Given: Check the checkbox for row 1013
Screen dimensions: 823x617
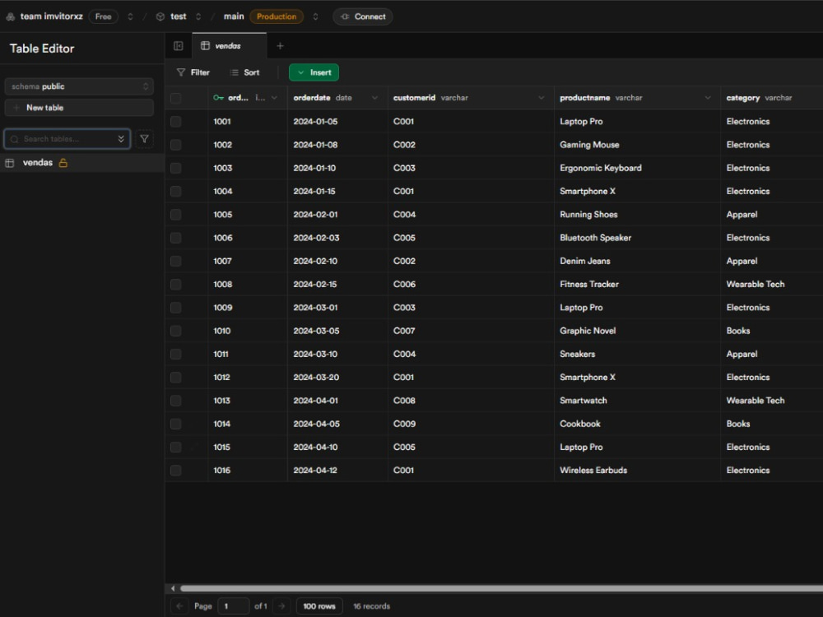Looking at the screenshot, I should (x=176, y=401).
